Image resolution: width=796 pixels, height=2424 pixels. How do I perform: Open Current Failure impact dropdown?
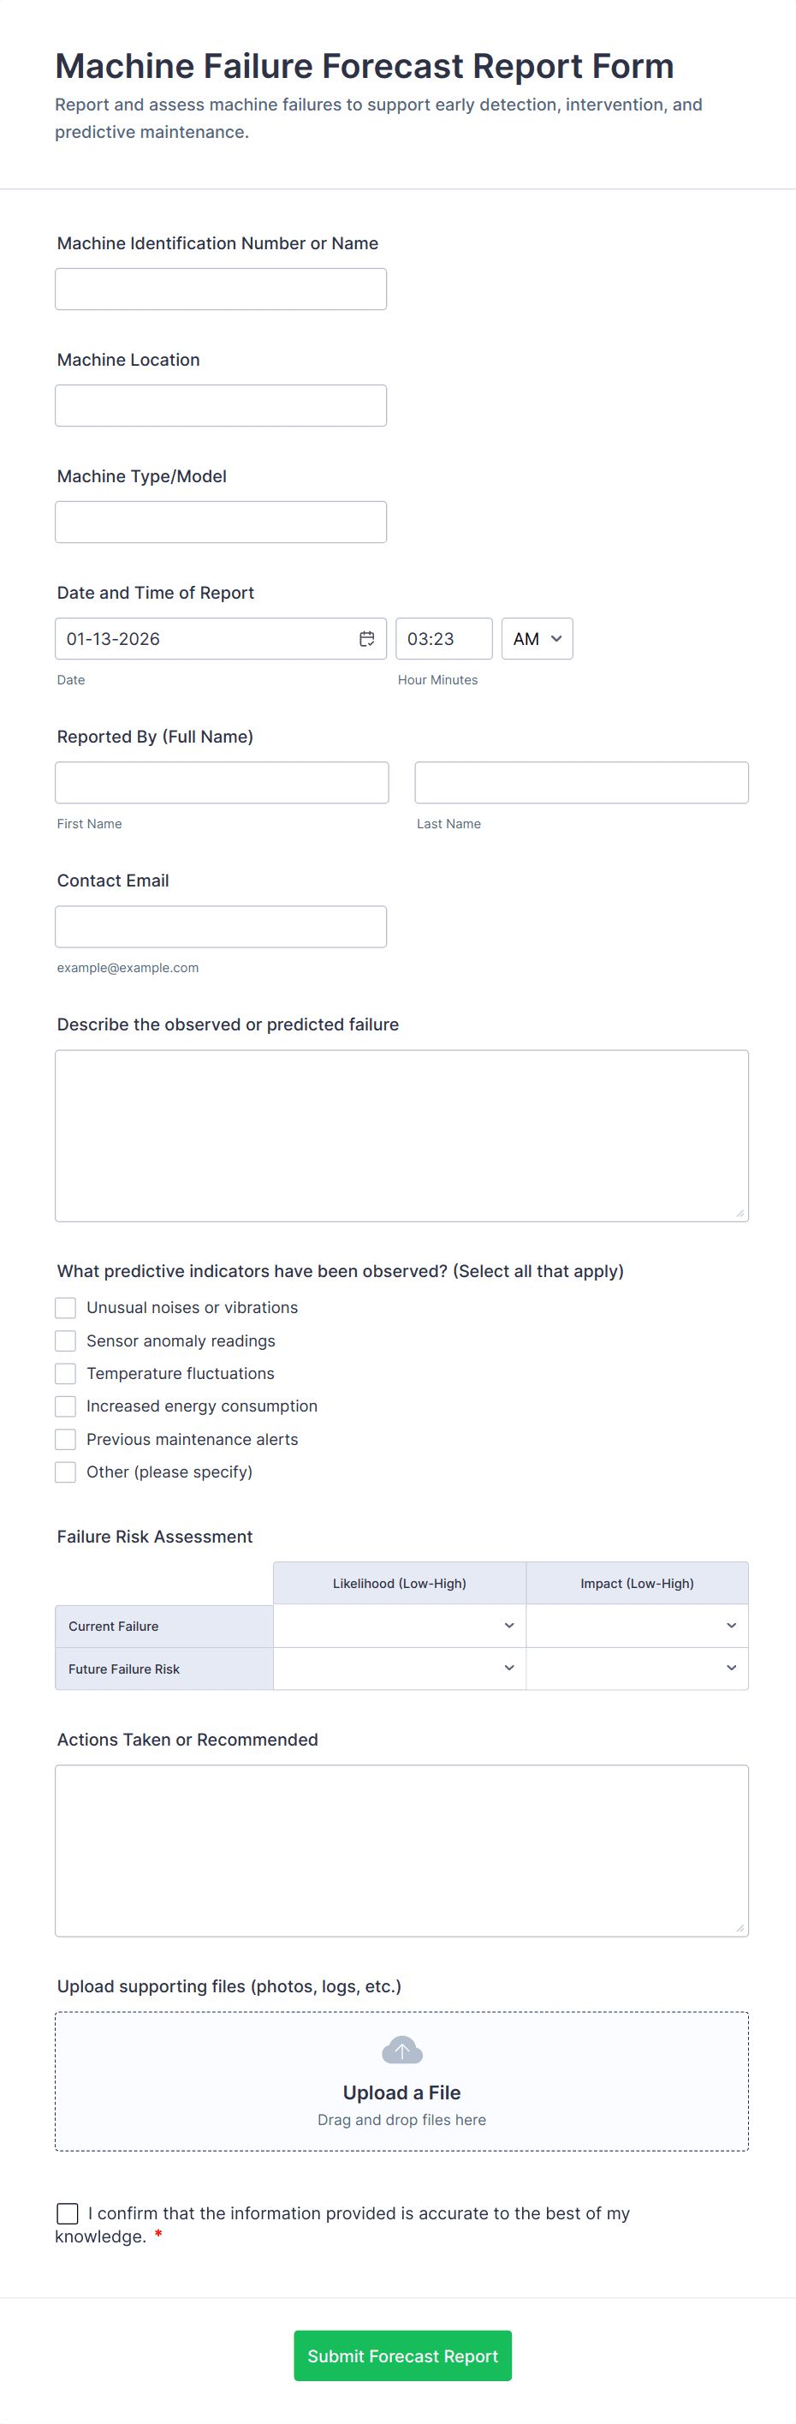click(x=637, y=1626)
